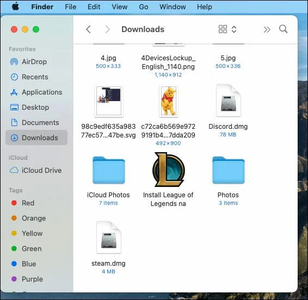Select AirDrop label in Favorites
The height and width of the screenshot is (300, 308).
tap(34, 62)
